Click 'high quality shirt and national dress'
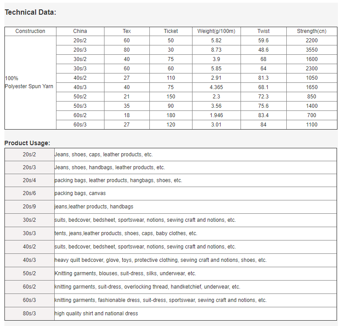Screen dimensions: 341x326 point(96,314)
